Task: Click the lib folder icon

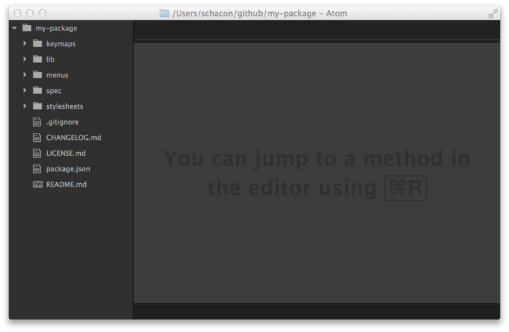Action: click(x=38, y=59)
